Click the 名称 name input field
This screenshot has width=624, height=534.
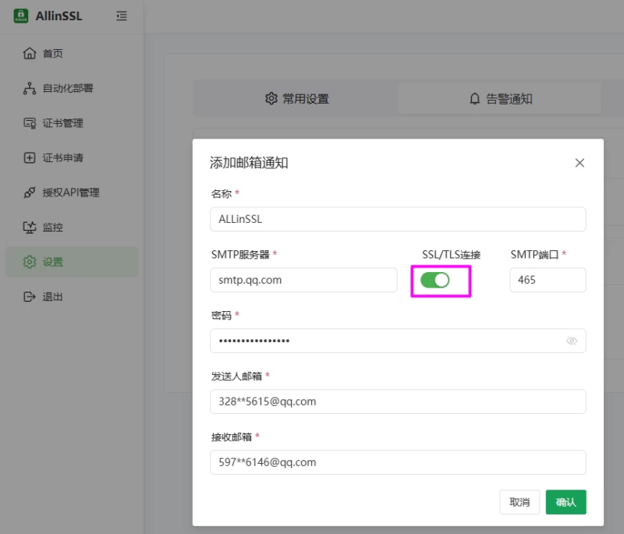(398, 219)
